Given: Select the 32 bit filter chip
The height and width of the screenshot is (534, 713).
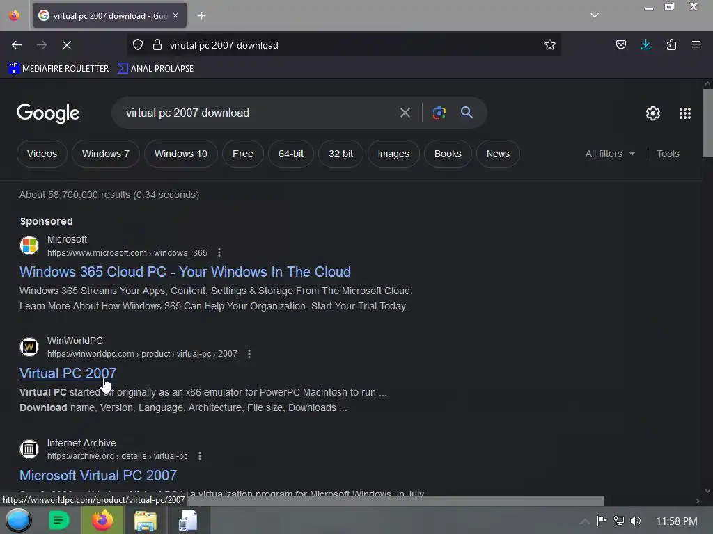Looking at the screenshot, I should (x=340, y=154).
